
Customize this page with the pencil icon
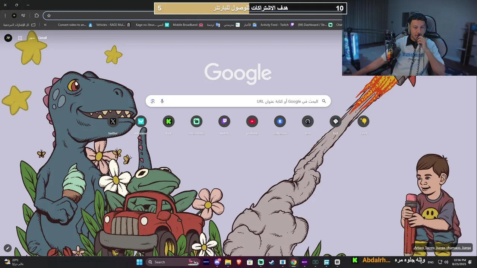(7, 248)
